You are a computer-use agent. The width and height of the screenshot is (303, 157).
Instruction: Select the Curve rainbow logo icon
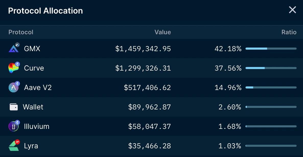(x=14, y=68)
